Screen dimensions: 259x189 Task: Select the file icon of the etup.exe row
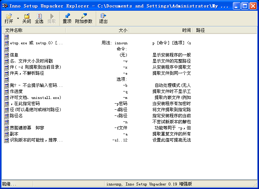(x=6, y=43)
